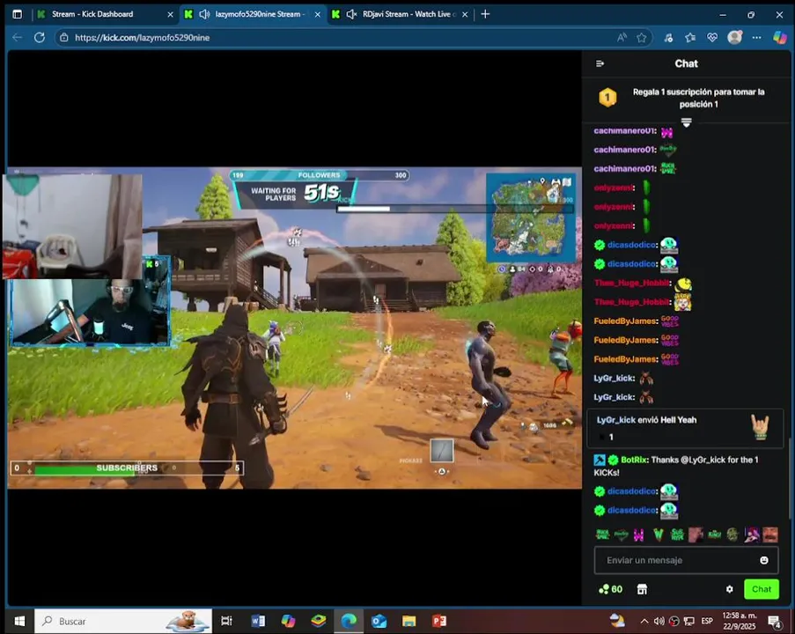Switch to Stream - Kick Dashboard tab
This screenshot has width=795, height=634.
point(92,14)
